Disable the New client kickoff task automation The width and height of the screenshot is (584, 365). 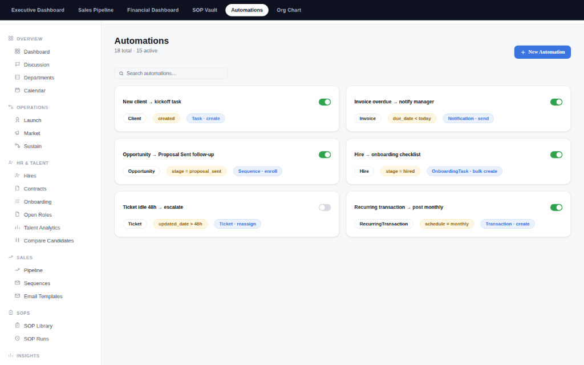[x=325, y=102]
